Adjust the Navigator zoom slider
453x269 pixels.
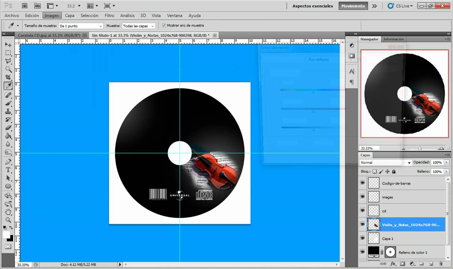[420, 148]
